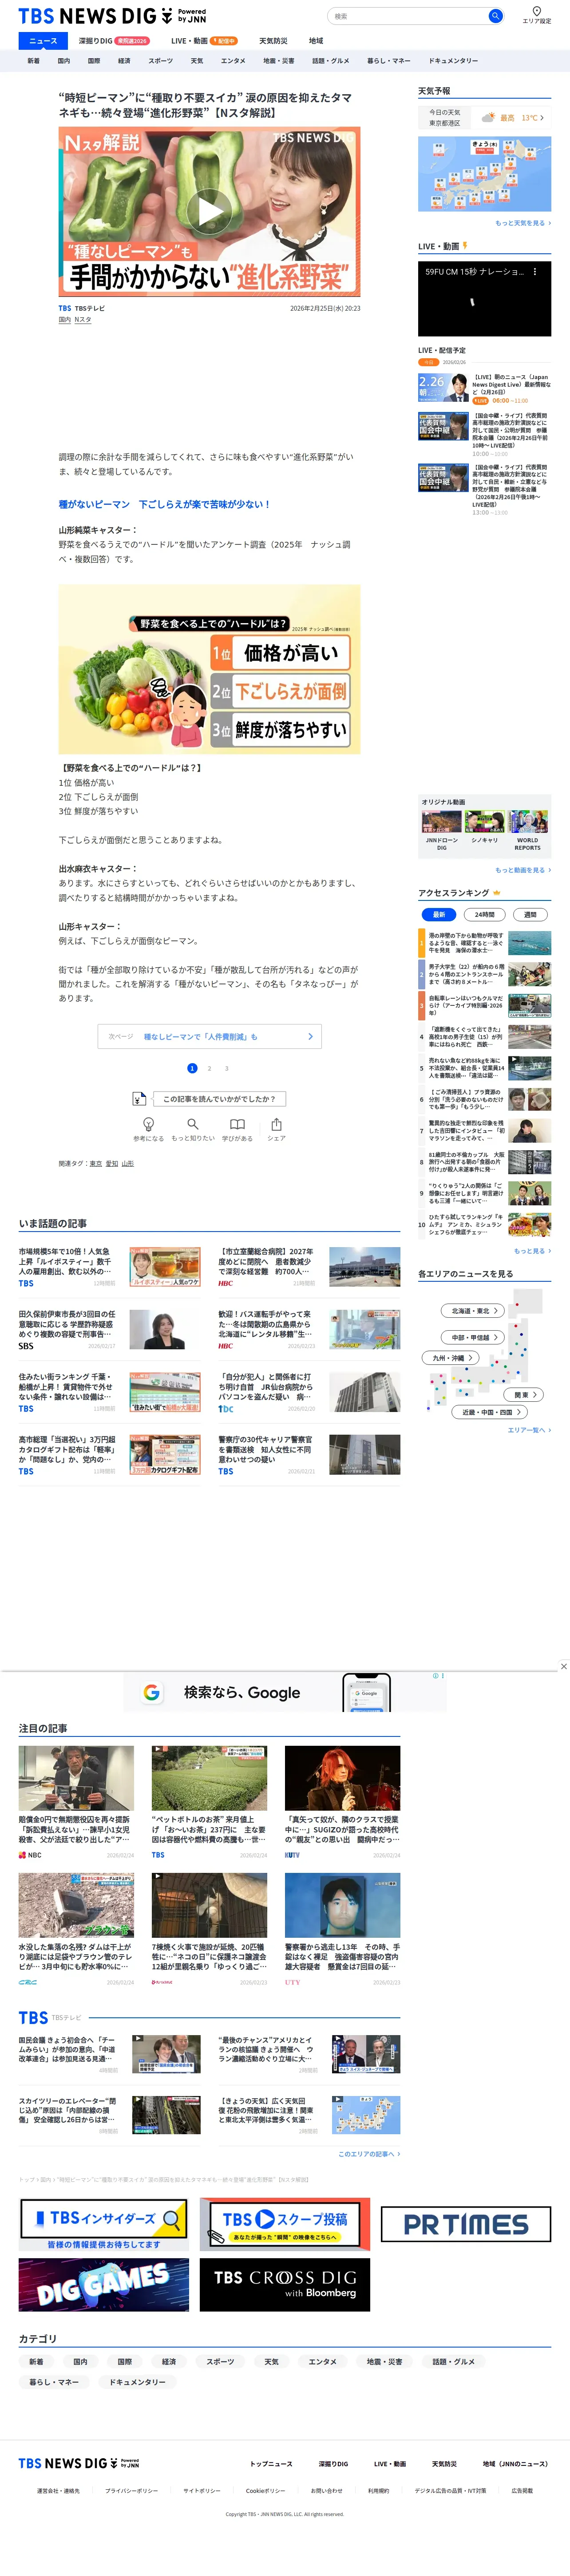570x2576 pixels.
Task: Select the ニュース main tab
Action: 43,41
